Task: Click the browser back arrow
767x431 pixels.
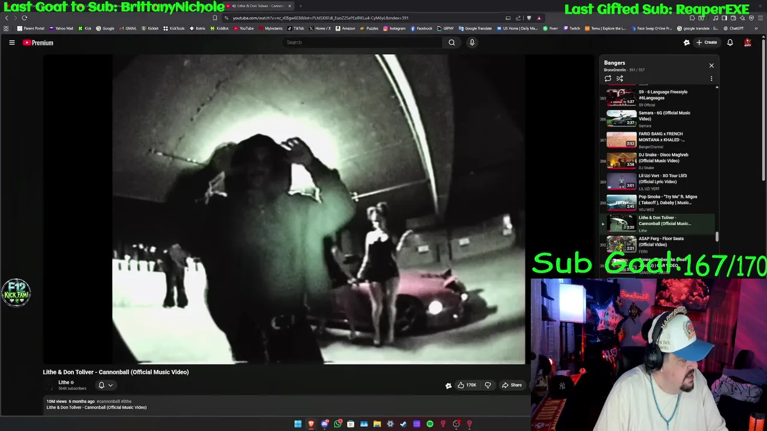Action: (x=7, y=18)
